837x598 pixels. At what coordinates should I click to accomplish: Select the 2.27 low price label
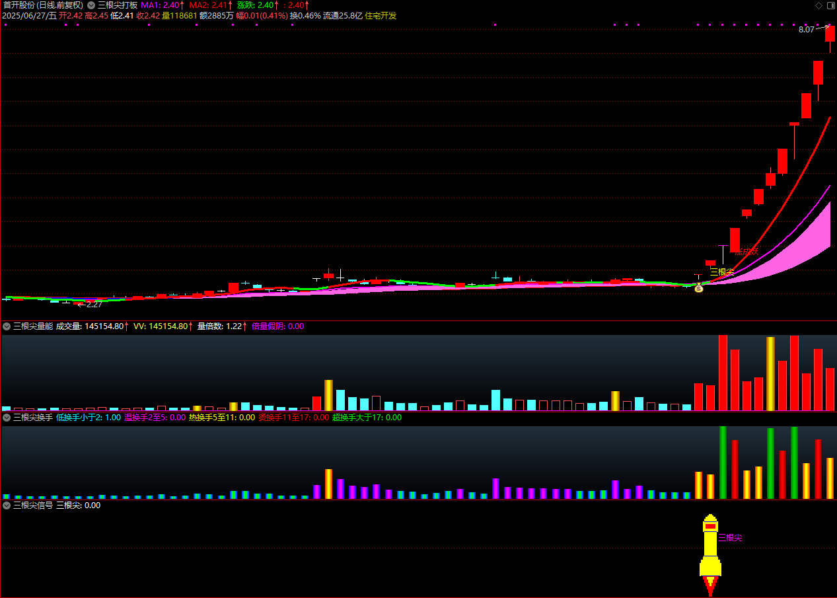click(x=94, y=305)
